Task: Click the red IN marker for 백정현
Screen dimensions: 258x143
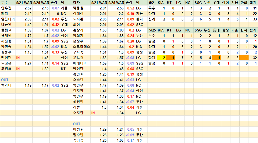Action: 18,58
